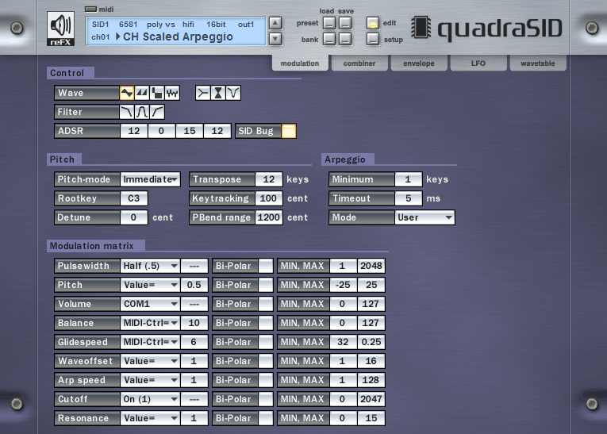Select the noise waveform icon
Screen dimensions: 607x434
click(172, 93)
